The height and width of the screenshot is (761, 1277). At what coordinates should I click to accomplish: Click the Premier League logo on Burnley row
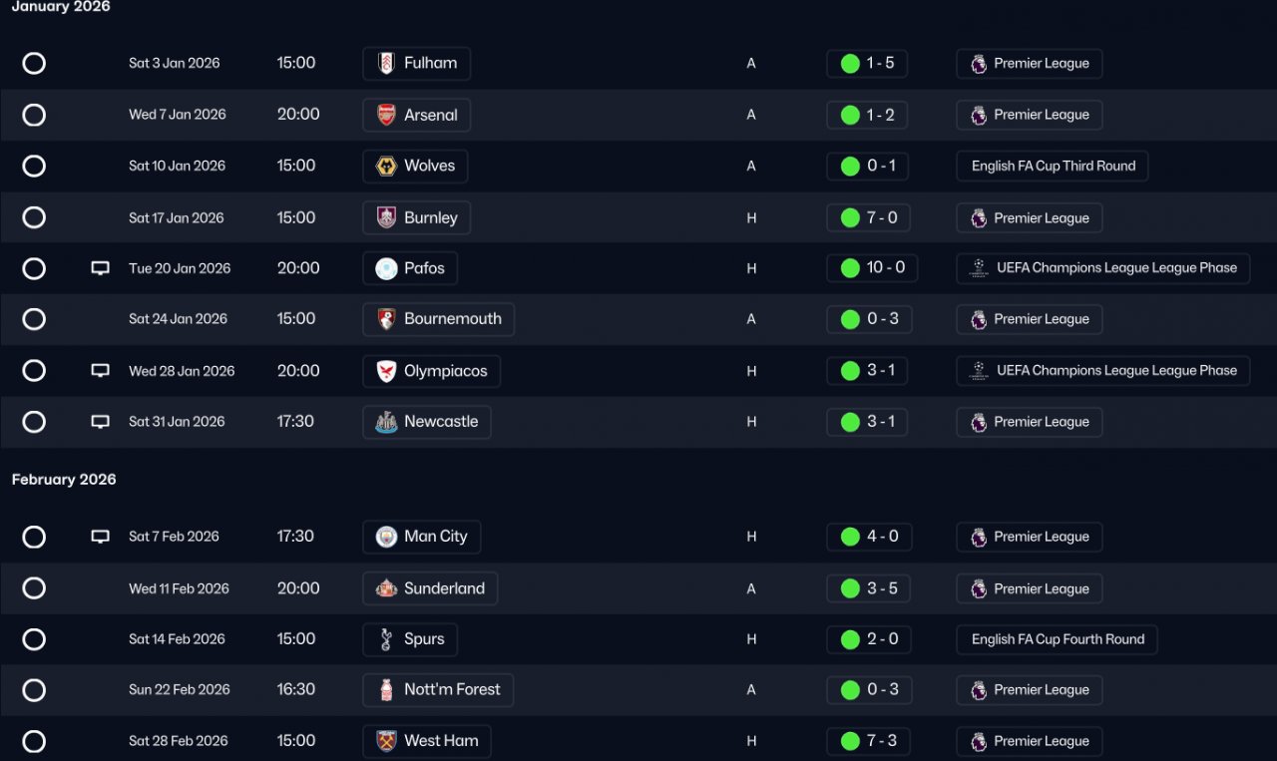pos(979,218)
